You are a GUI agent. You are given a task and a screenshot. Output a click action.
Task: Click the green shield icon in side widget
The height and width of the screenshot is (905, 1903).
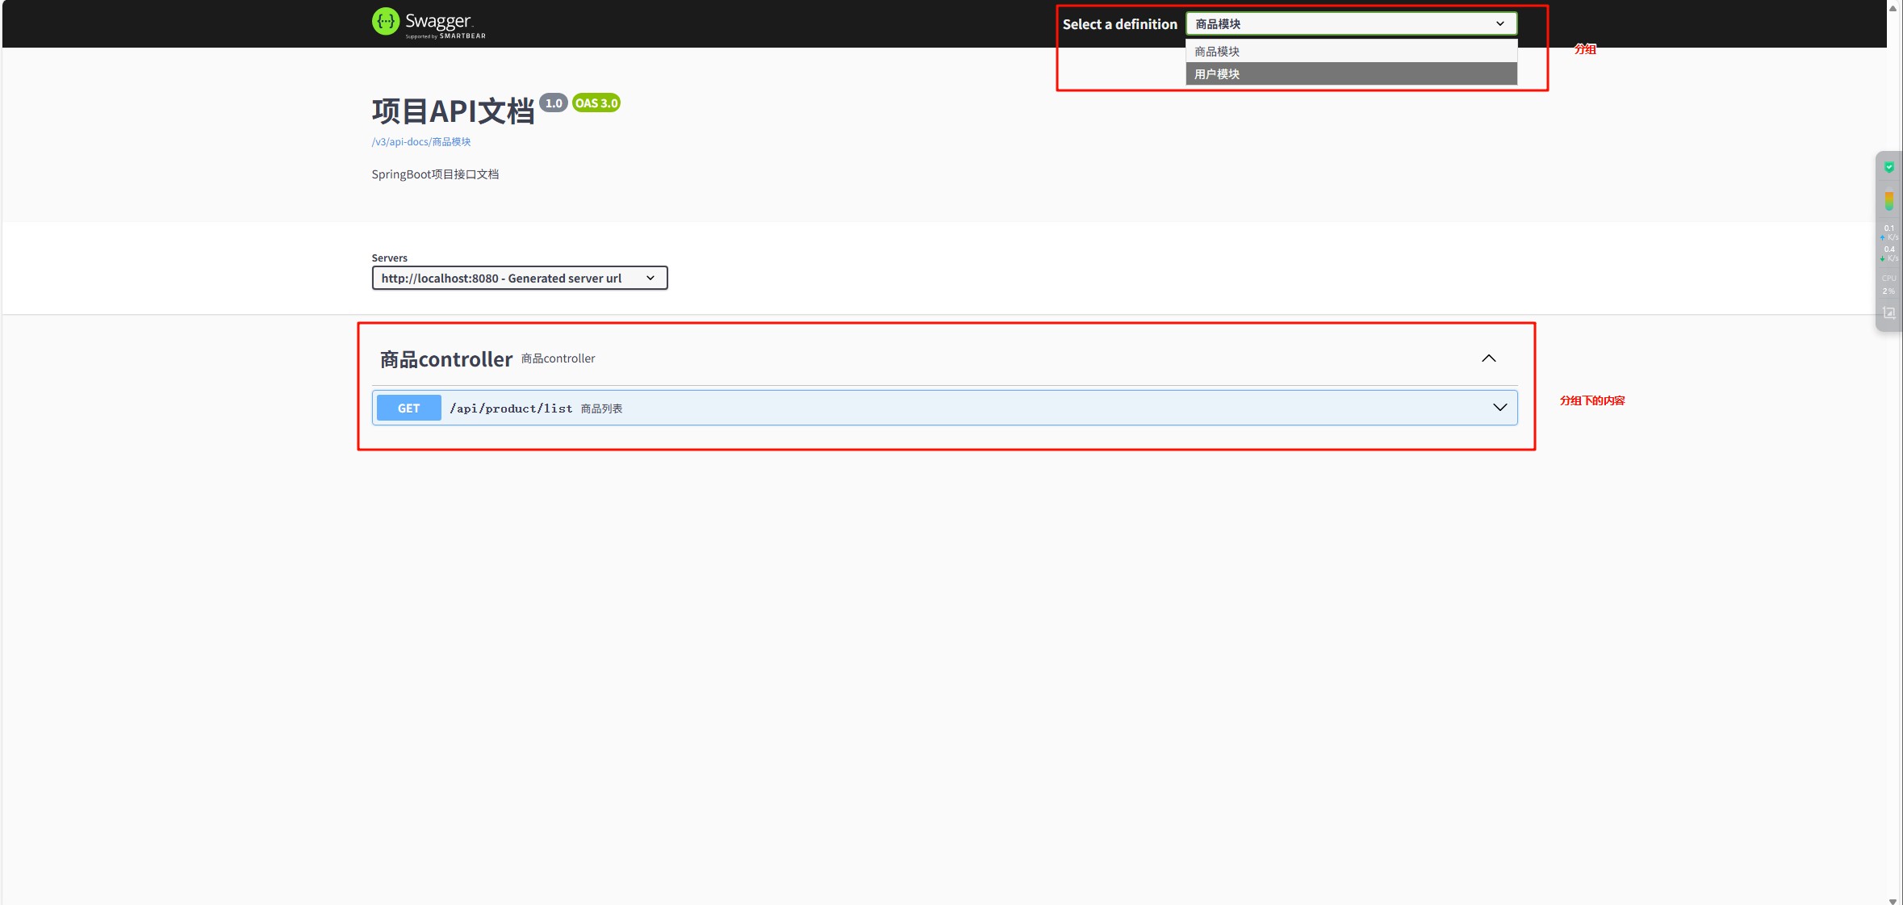(x=1889, y=167)
